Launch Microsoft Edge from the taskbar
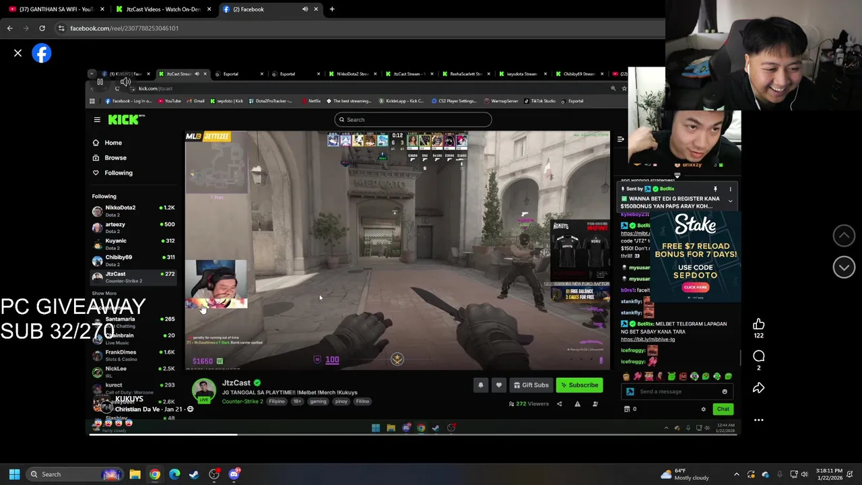 click(174, 474)
